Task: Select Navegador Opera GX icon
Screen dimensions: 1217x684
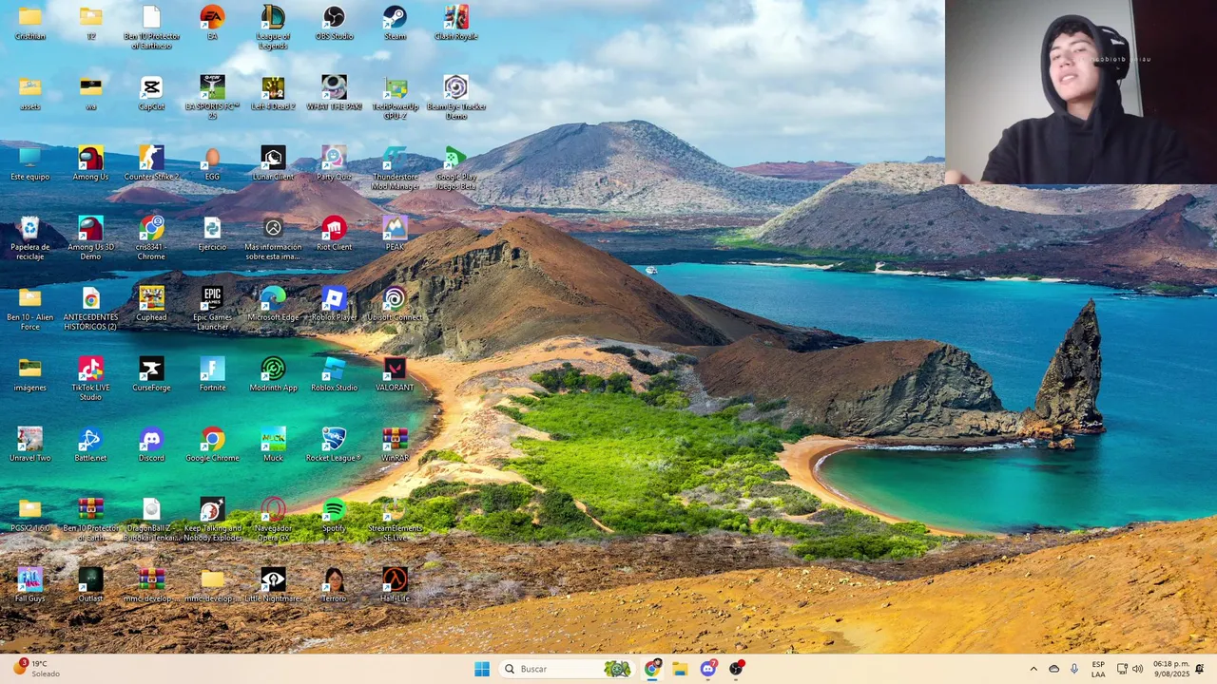Action: coord(273,520)
